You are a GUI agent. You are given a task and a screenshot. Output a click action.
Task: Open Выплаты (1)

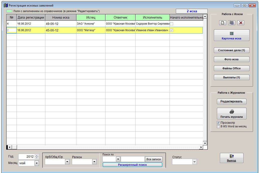(x=232, y=77)
